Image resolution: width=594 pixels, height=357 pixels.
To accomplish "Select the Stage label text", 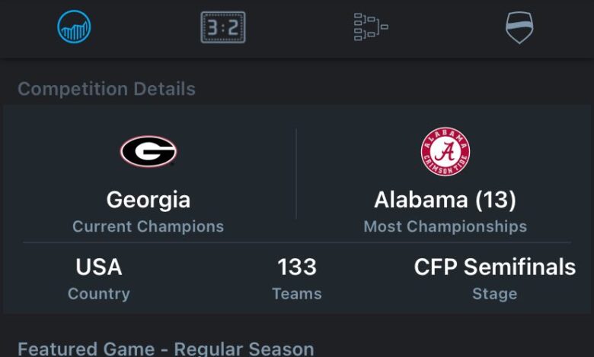I will coord(495,294).
